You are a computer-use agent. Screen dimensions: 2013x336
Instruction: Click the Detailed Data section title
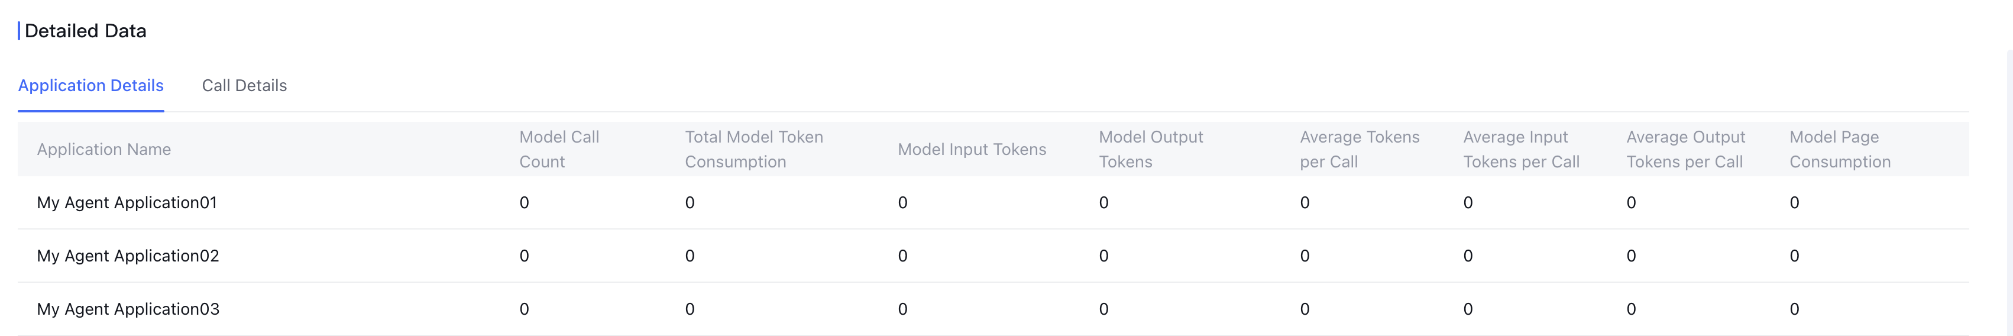coord(85,31)
